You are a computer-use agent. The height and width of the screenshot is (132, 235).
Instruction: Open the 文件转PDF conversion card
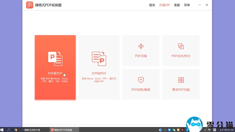click(99, 67)
